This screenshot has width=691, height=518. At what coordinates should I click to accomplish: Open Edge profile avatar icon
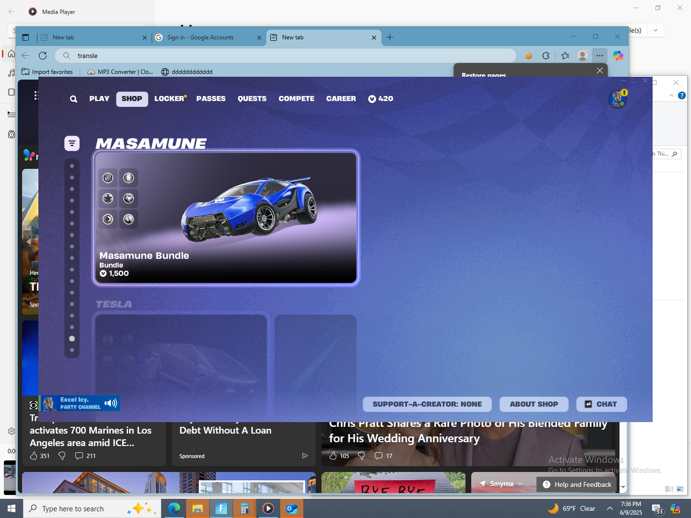[x=583, y=56]
